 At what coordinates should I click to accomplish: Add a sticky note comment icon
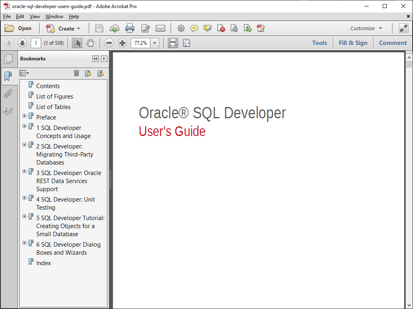click(x=194, y=28)
